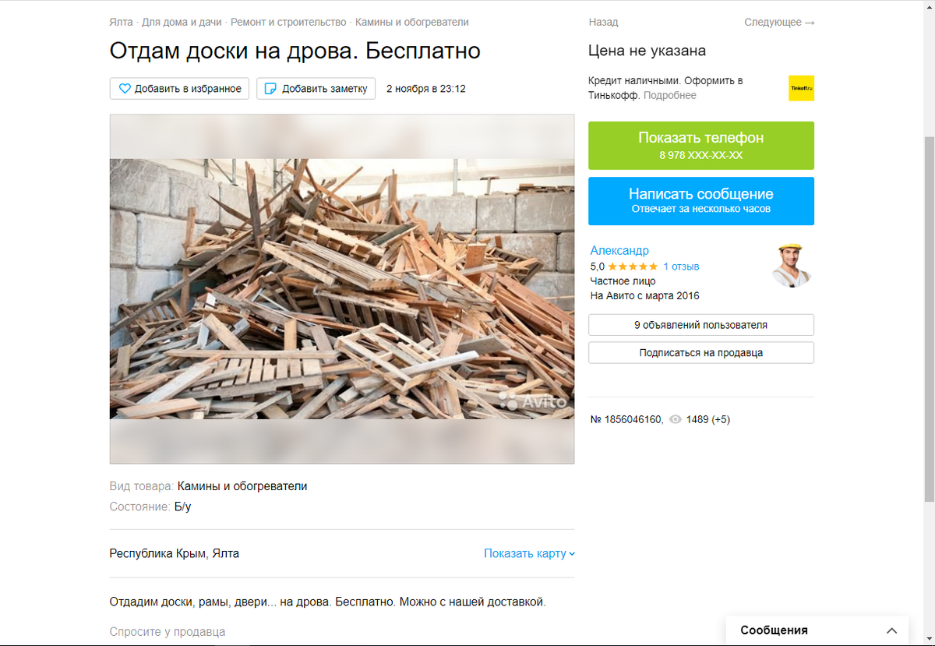Open Камины и обогреватели breadcrumb
This screenshot has width=935, height=646.
[412, 23]
